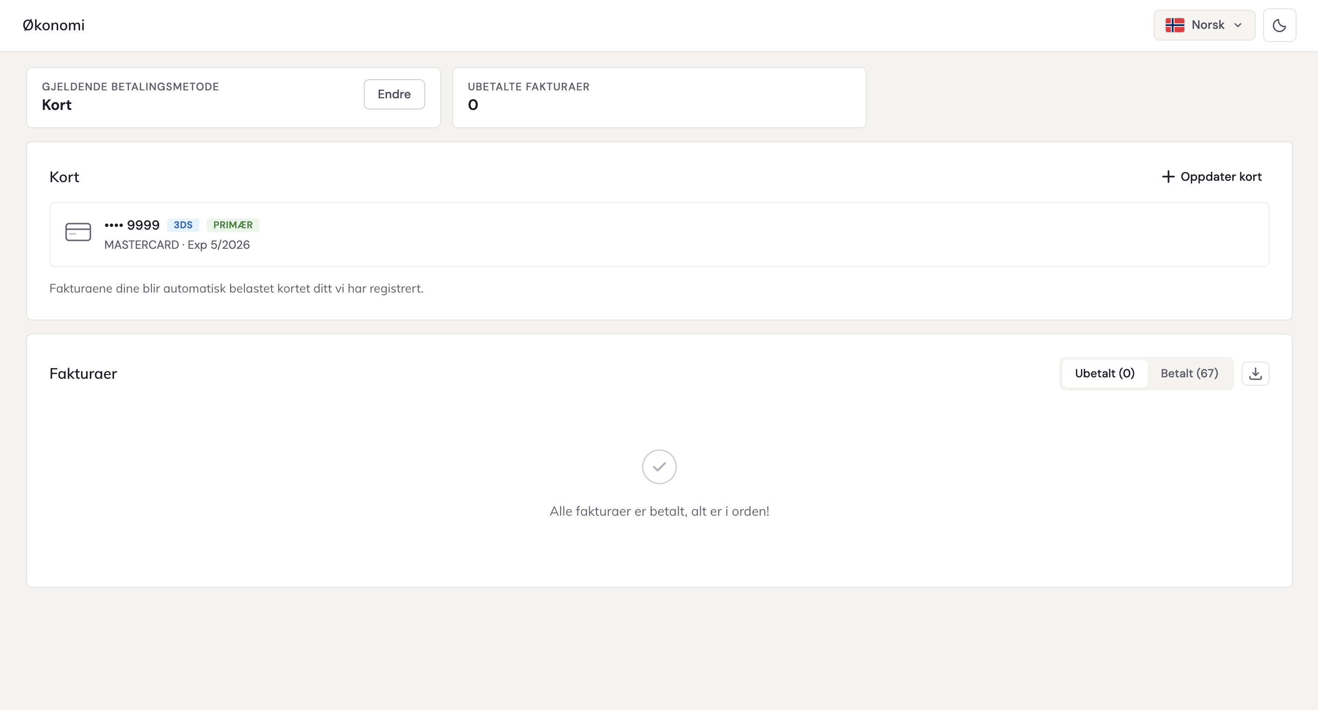
Task: Switch to Betalt (67) tab
Action: coord(1189,373)
